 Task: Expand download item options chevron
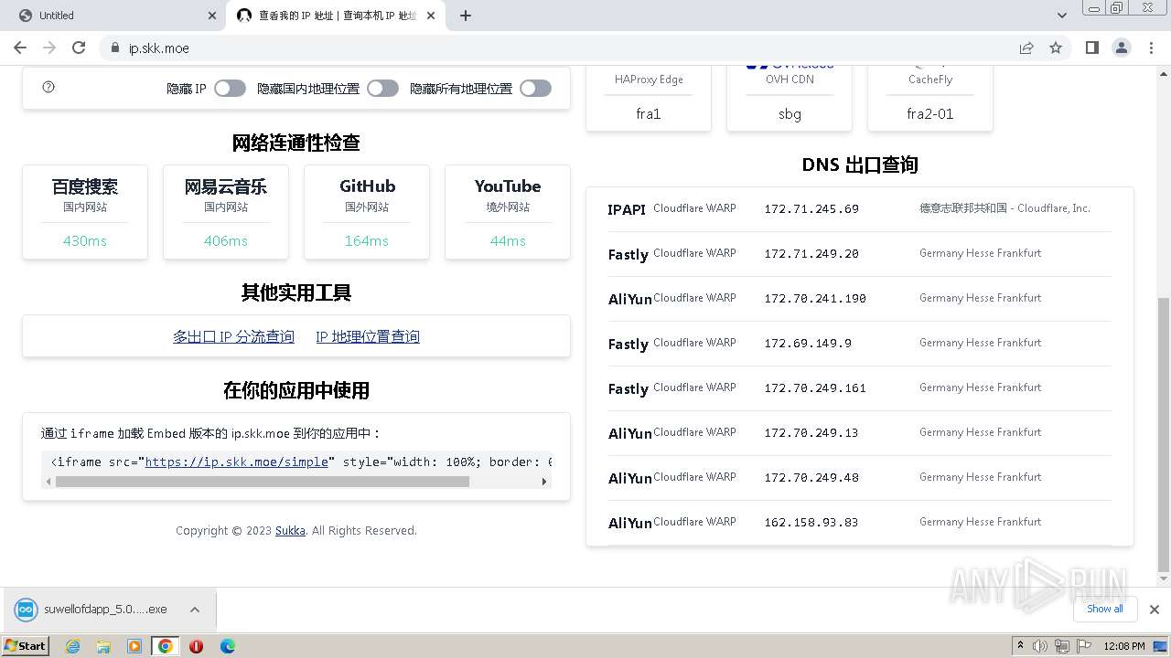[x=195, y=610]
